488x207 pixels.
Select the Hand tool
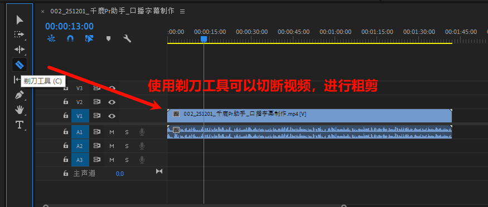tap(20, 110)
